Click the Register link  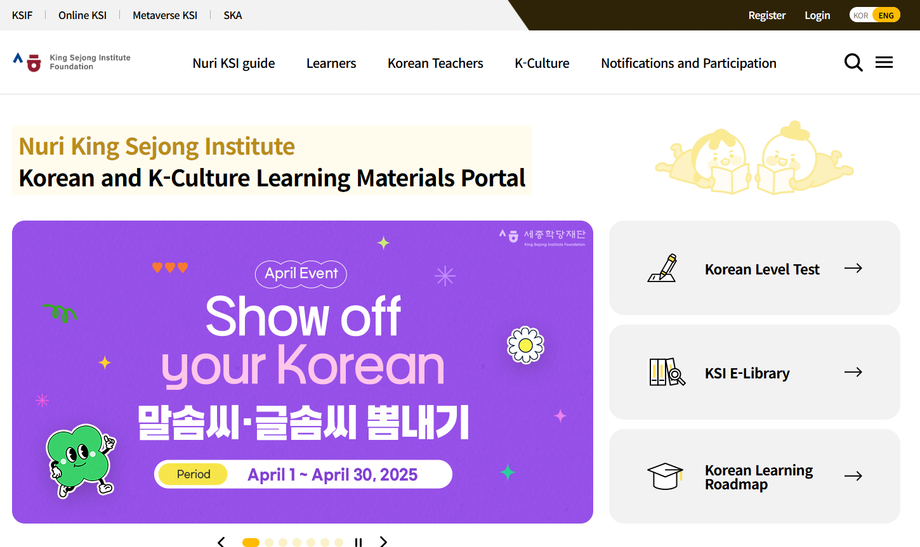click(766, 15)
